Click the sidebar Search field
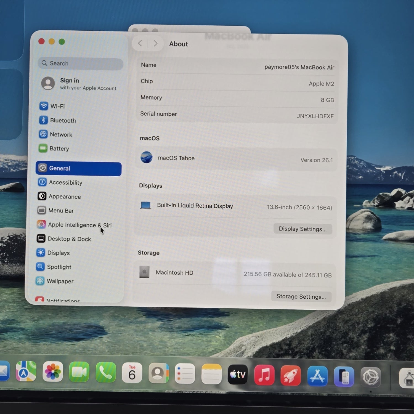This screenshot has width=414, height=414. pyautogui.click(x=81, y=63)
